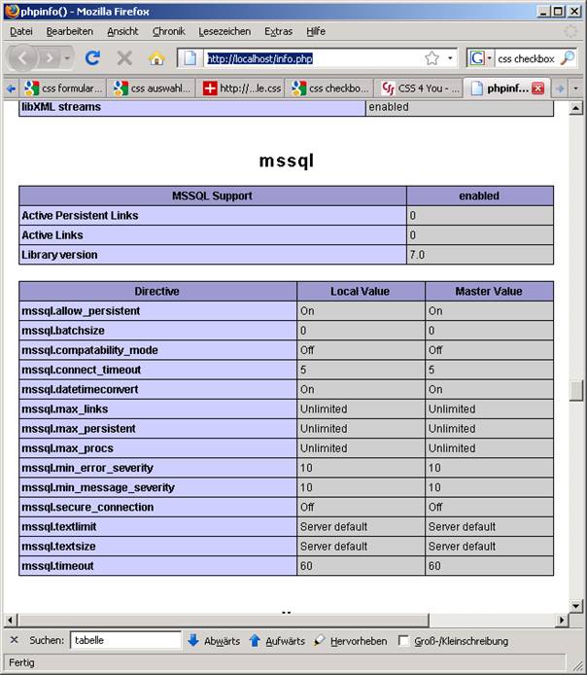Go to the home page icon
Image resolution: width=587 pixels, height=675 pixels.
point(155,58)
